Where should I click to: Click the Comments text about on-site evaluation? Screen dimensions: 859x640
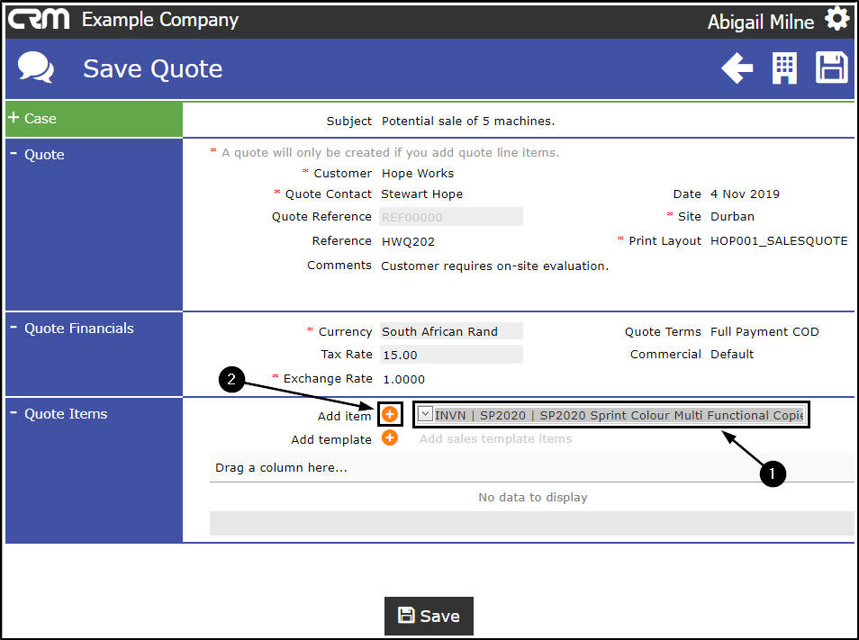494,266
